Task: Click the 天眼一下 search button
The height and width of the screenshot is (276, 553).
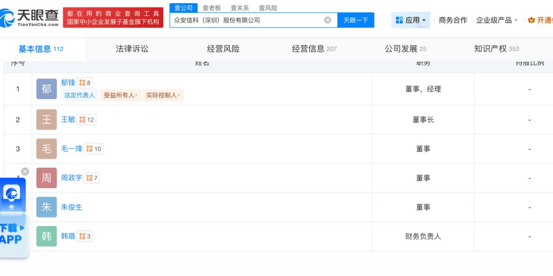Action: point(356,20)
